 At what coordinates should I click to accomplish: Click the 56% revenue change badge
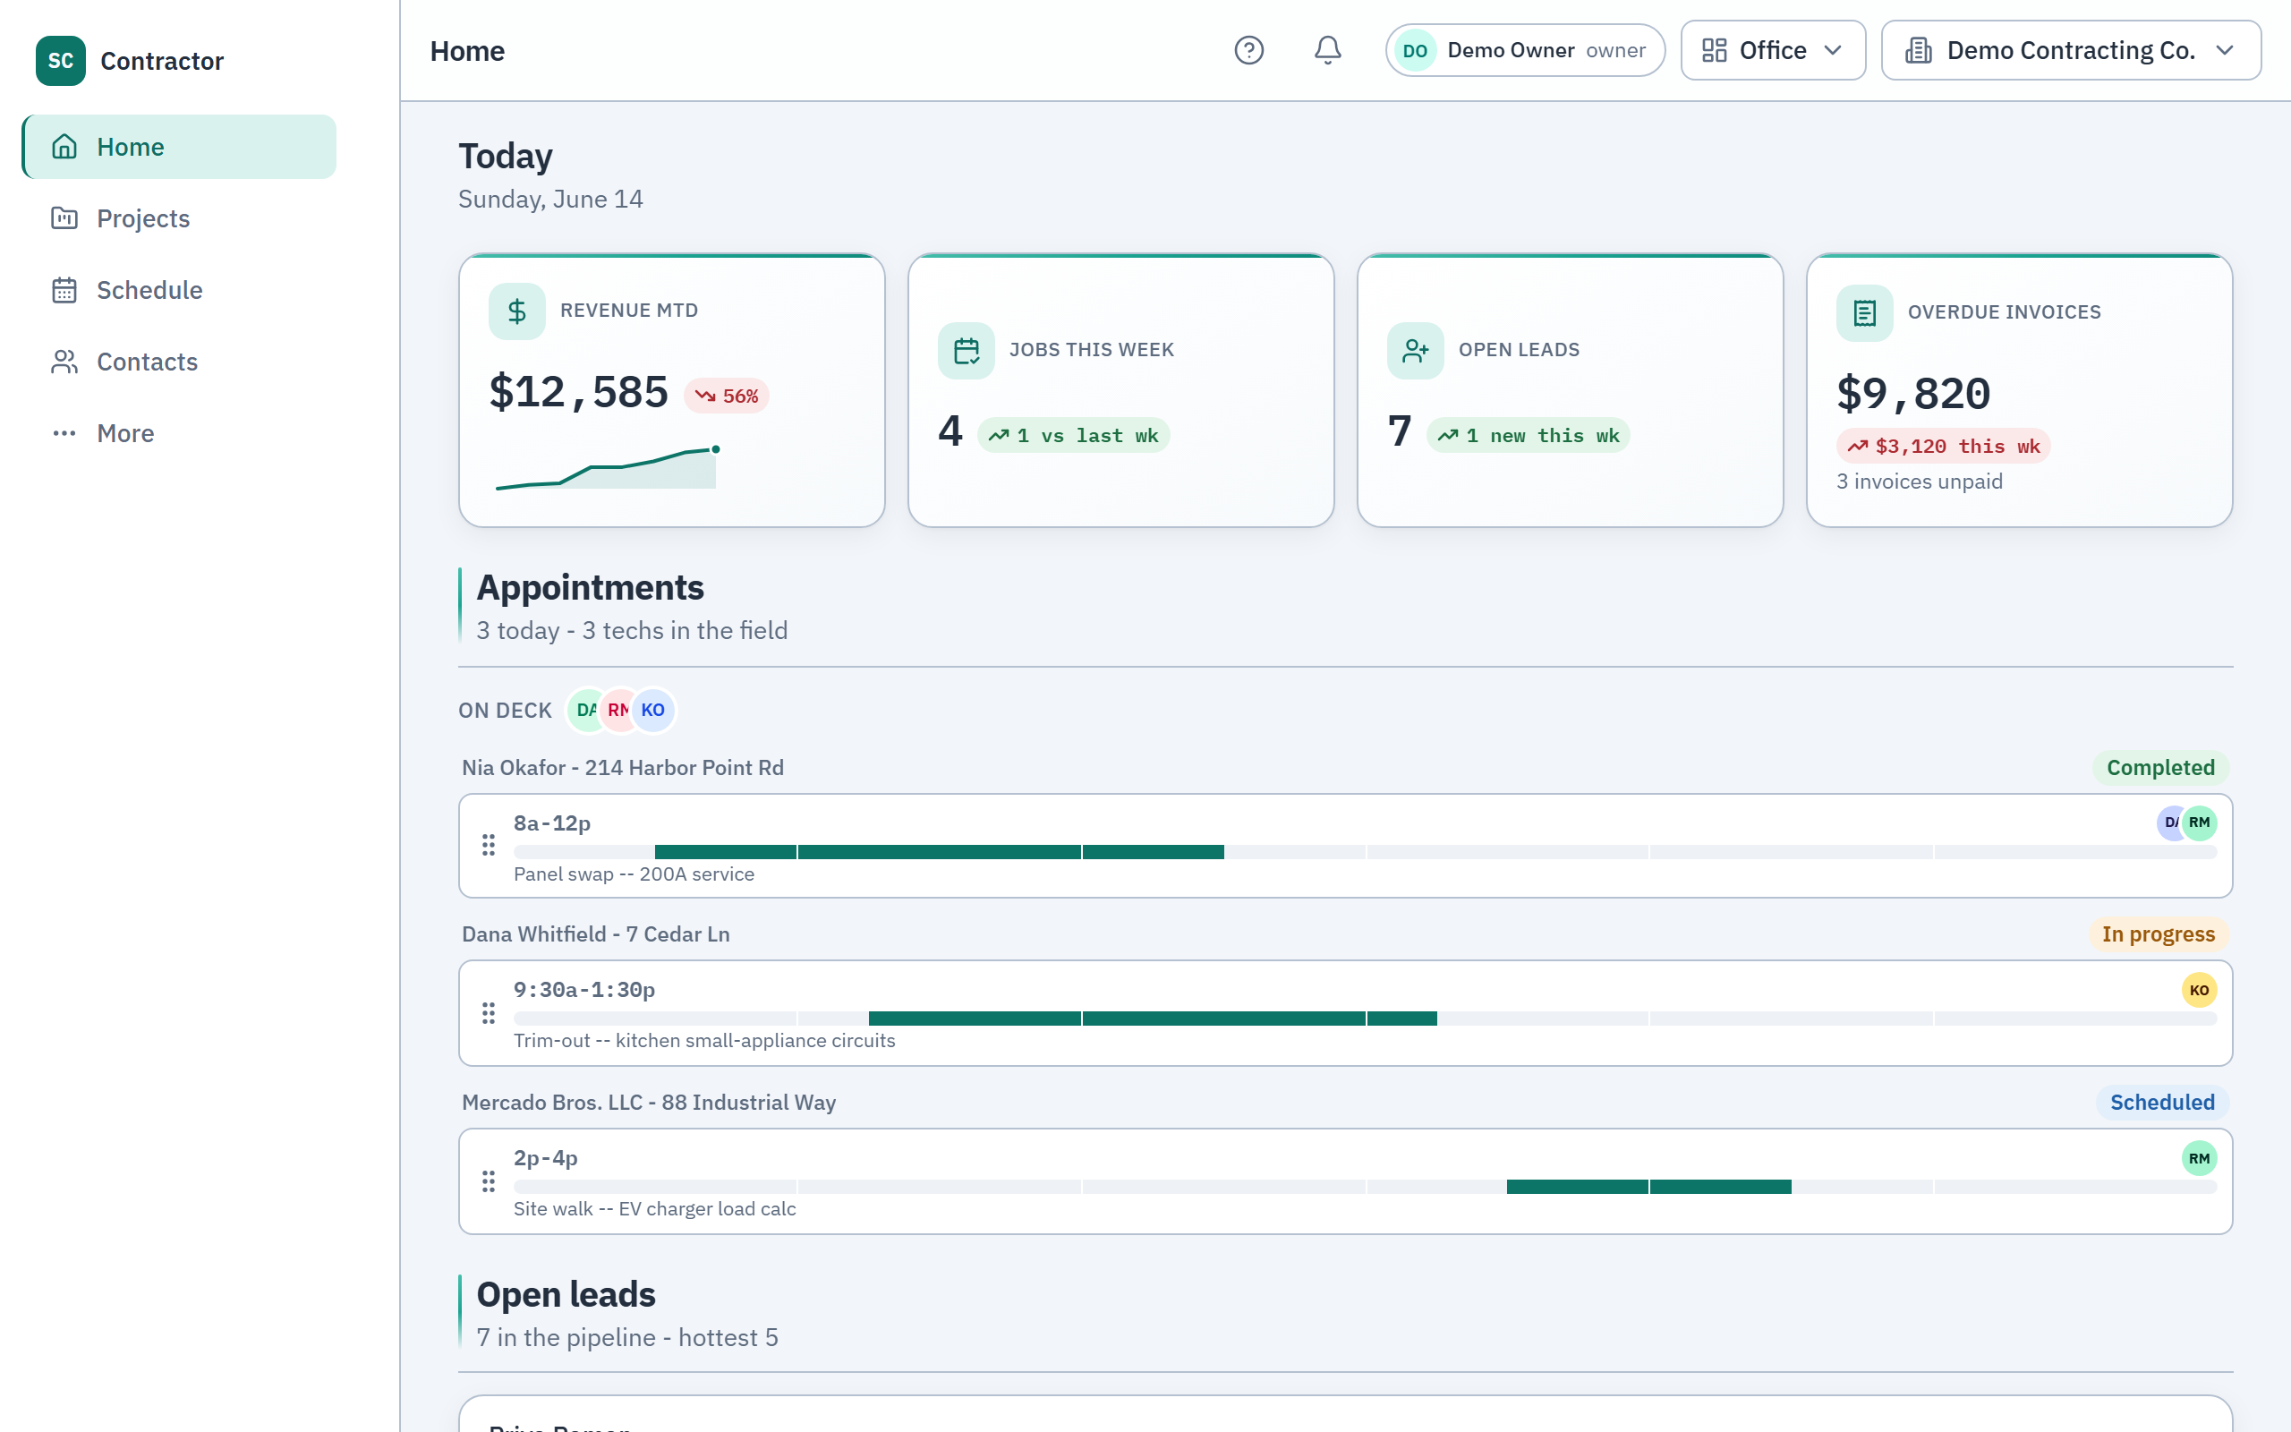(x=726, y=396)
